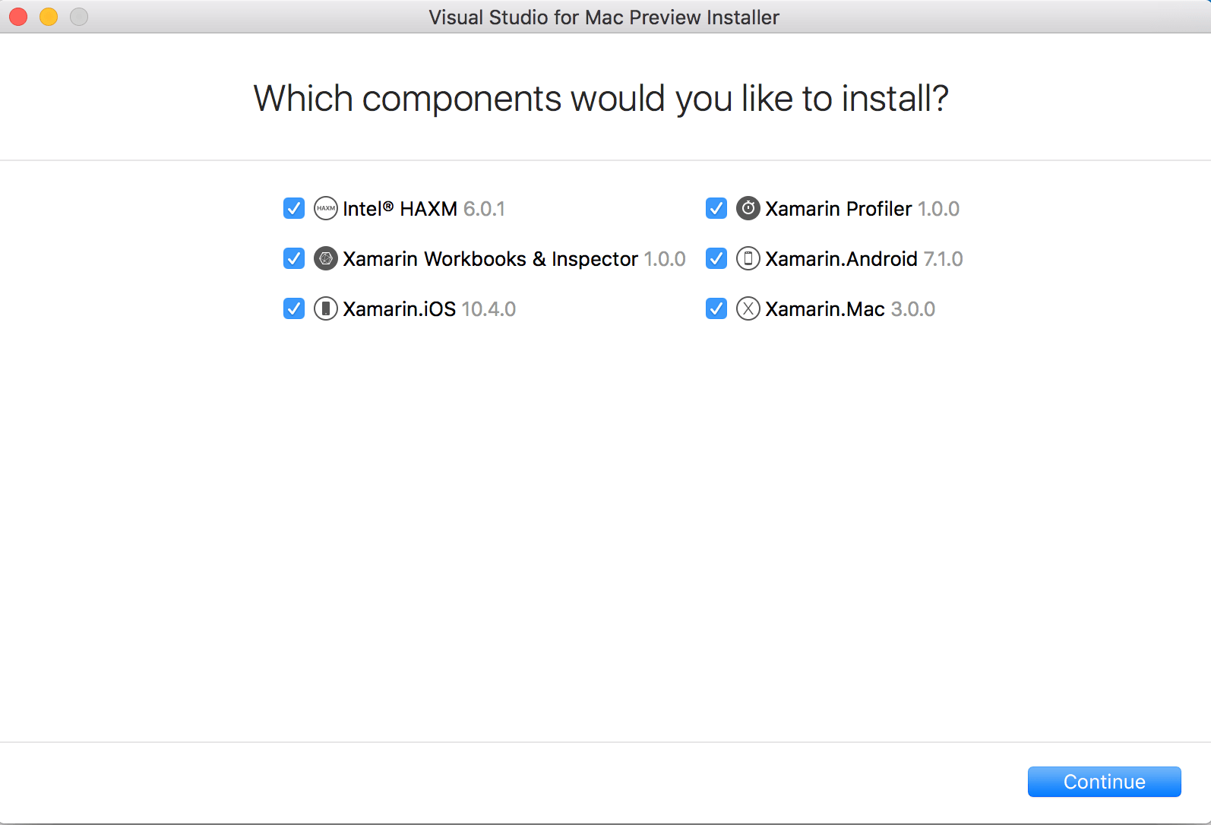Toggle the Xamarin Workbooks & Inspector checkbox
The width and height of the screenshot is (1211, 825).
(294, 258)
